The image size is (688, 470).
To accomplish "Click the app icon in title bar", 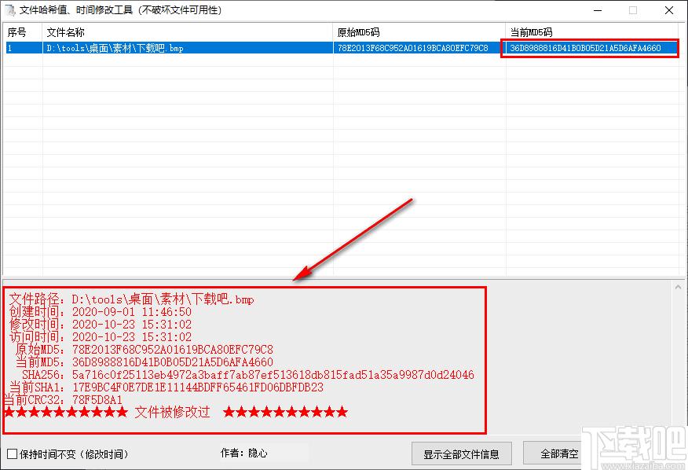I will [x=10, y=9].
